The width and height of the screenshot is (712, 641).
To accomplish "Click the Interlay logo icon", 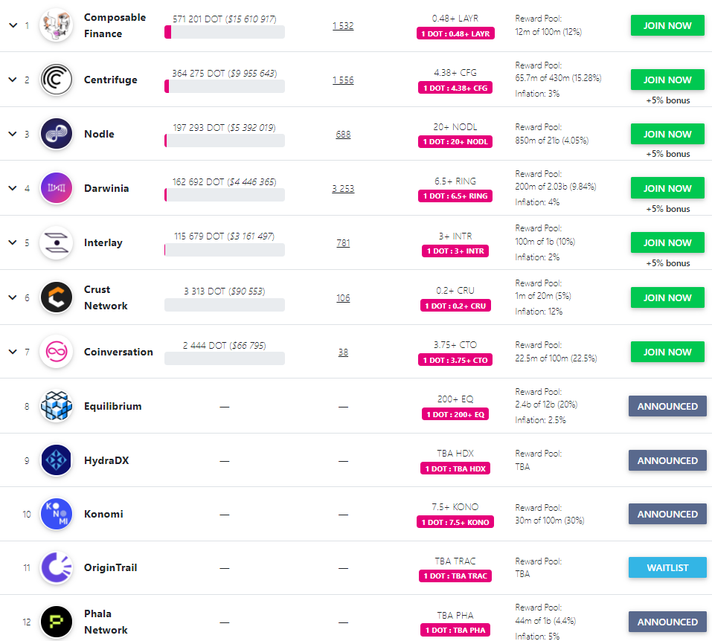I will click(57, 242).
